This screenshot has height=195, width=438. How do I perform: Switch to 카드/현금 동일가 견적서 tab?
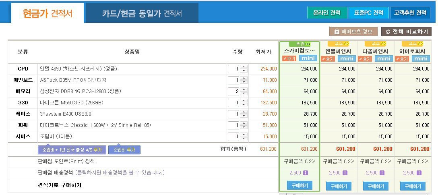142,13
